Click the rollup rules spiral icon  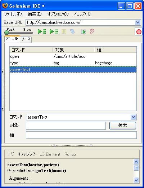[x=92, y=31]
